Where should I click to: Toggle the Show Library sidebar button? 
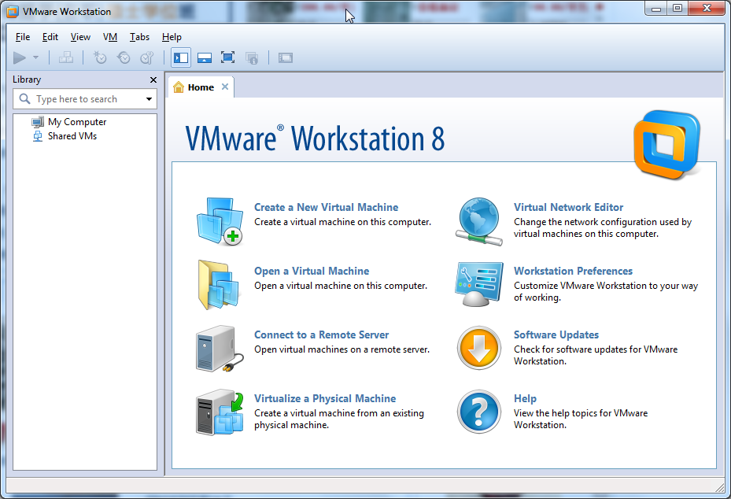[181, 57]
